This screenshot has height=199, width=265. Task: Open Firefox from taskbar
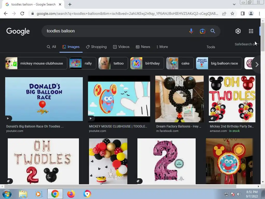pyautogui.click(x=71, y=194)
